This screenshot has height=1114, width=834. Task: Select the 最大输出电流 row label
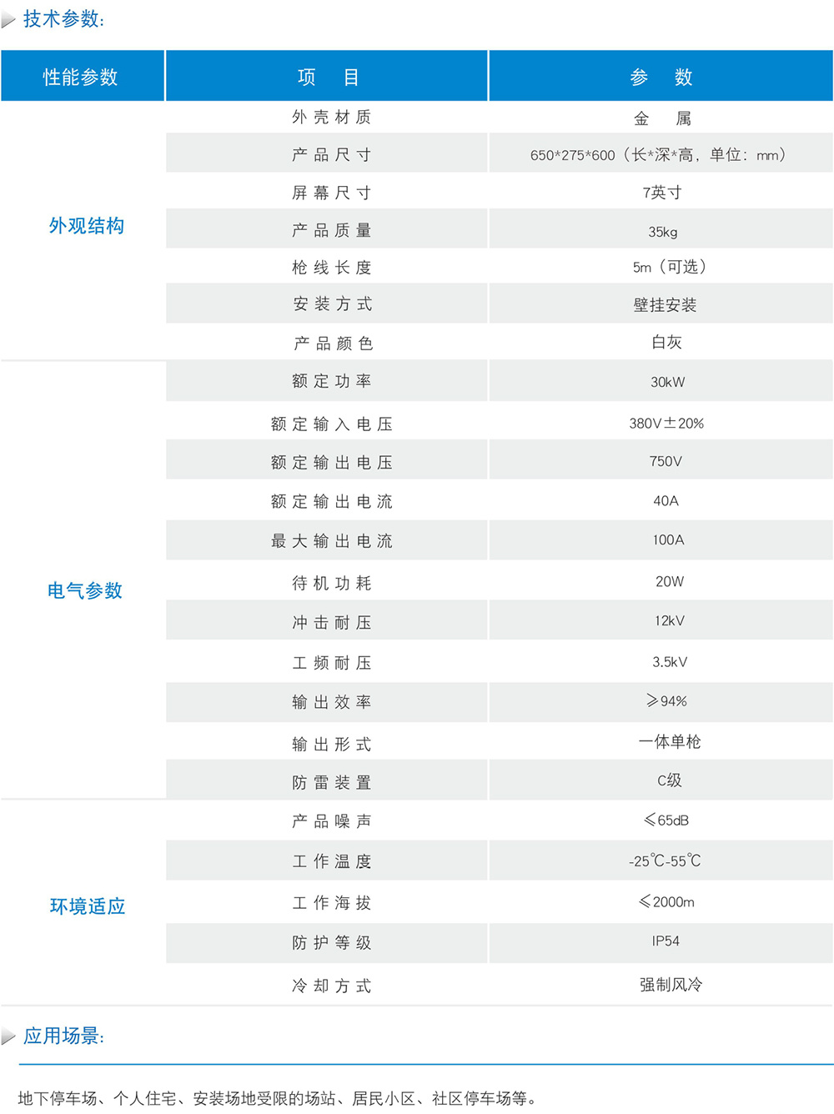(331, 541)
